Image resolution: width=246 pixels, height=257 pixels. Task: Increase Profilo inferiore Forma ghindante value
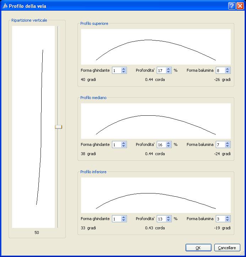[x=124, y=217]
